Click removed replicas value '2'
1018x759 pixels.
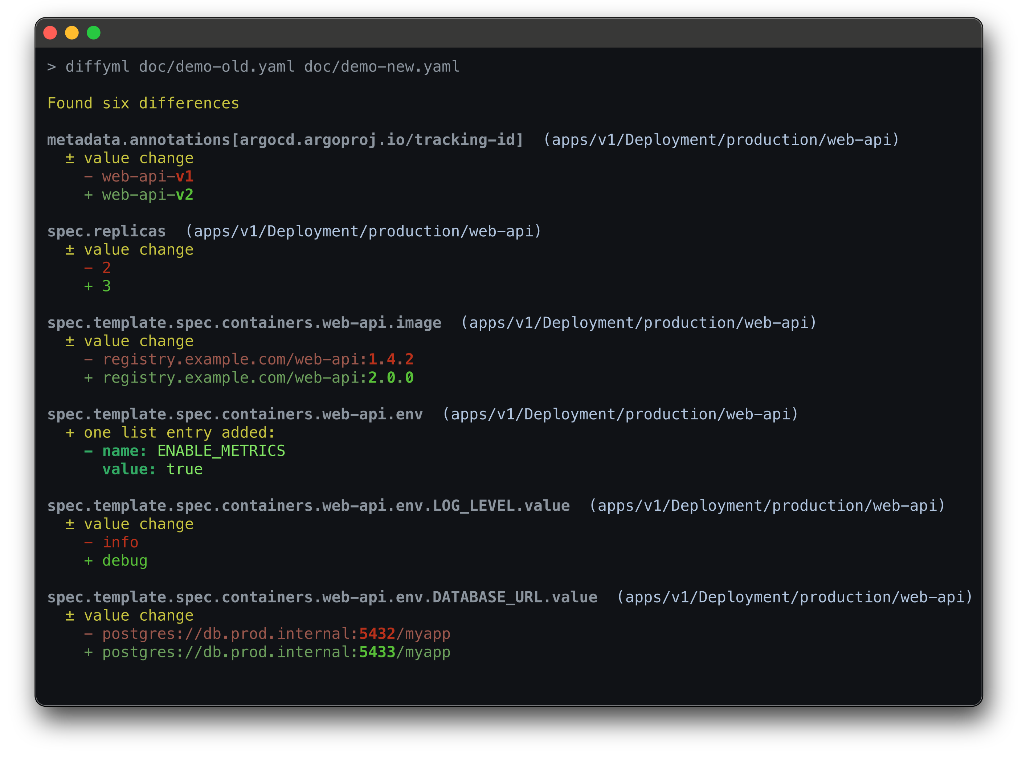107,268
